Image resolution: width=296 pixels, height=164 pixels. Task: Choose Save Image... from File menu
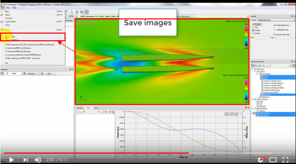pos(33,37)
